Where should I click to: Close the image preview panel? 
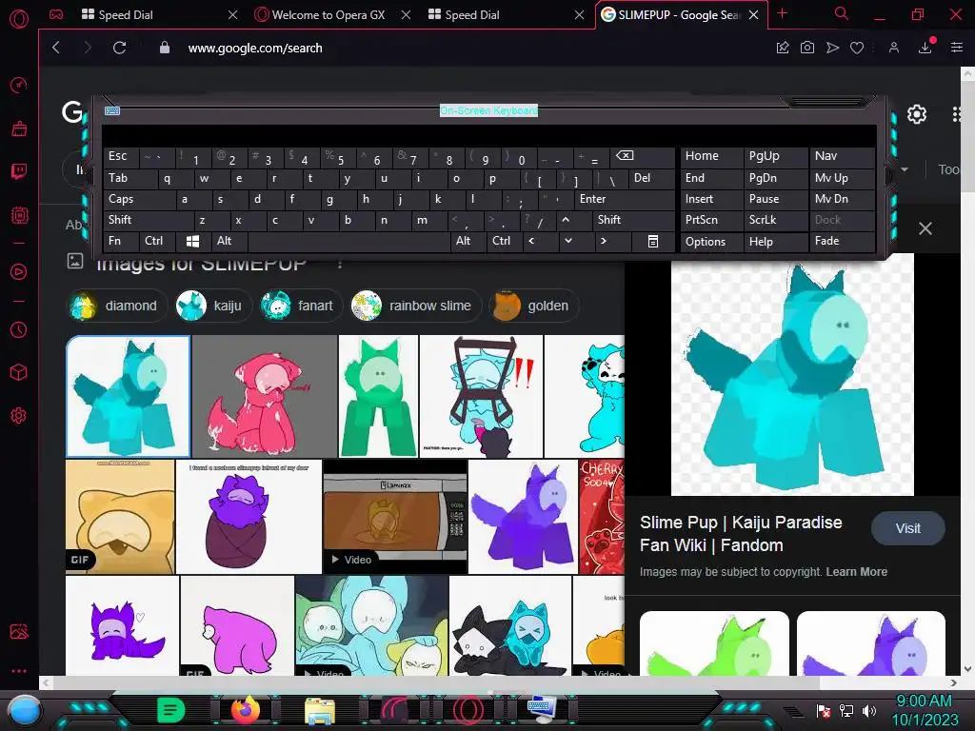pyautogui.click(x=925, y=228)
